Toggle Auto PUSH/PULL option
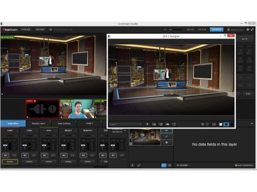 tap(244, 165)
